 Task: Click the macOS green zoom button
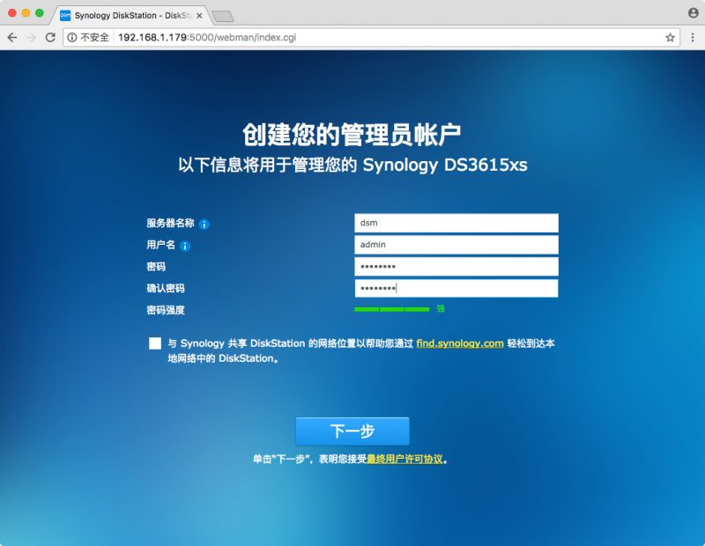(x=40, y=13)
